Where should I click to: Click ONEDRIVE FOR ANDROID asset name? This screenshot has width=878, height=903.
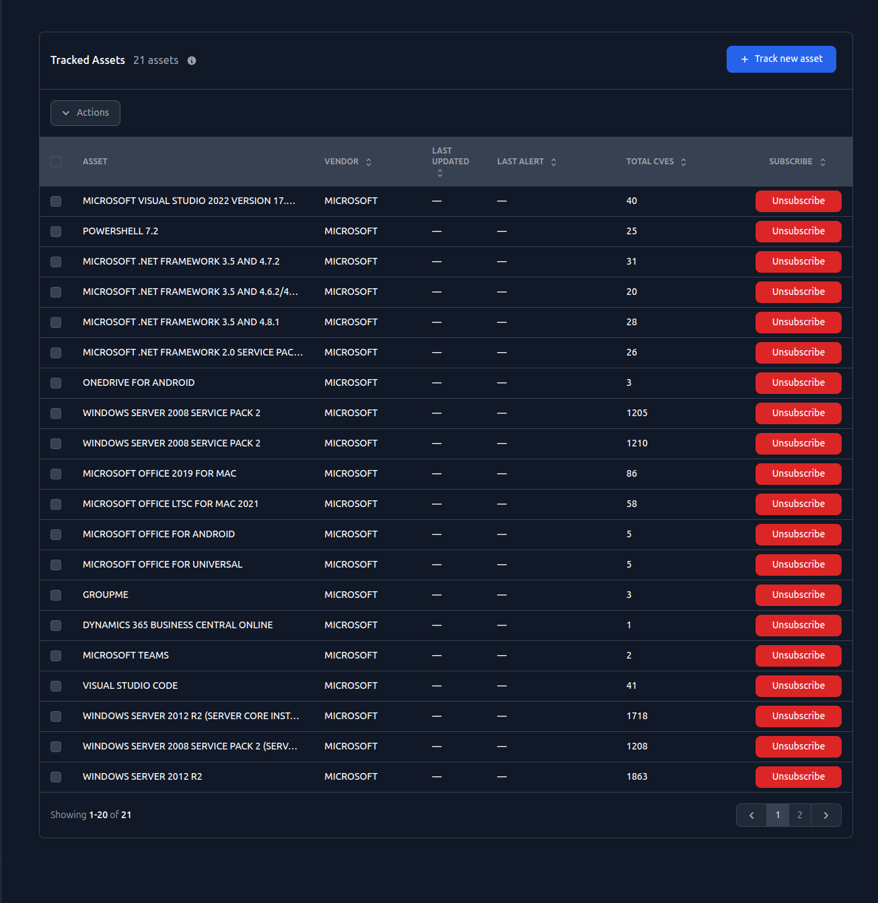[x=139, y=382]
